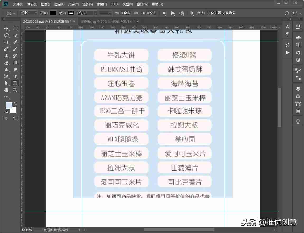Select the Pen tool
This screenshot has width=304, height=233.
[x=6, y=76]
